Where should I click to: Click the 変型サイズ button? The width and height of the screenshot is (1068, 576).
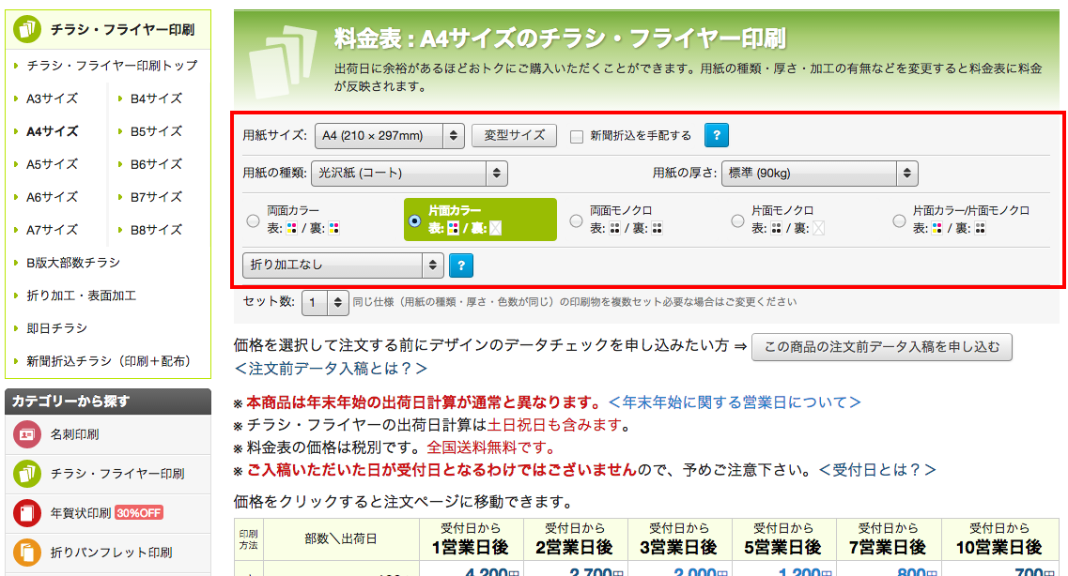[x=514, y=135]
